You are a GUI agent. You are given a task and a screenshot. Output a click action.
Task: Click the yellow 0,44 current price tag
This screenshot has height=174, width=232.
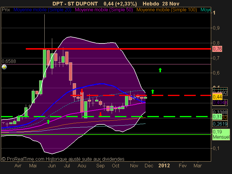(217, 97)
